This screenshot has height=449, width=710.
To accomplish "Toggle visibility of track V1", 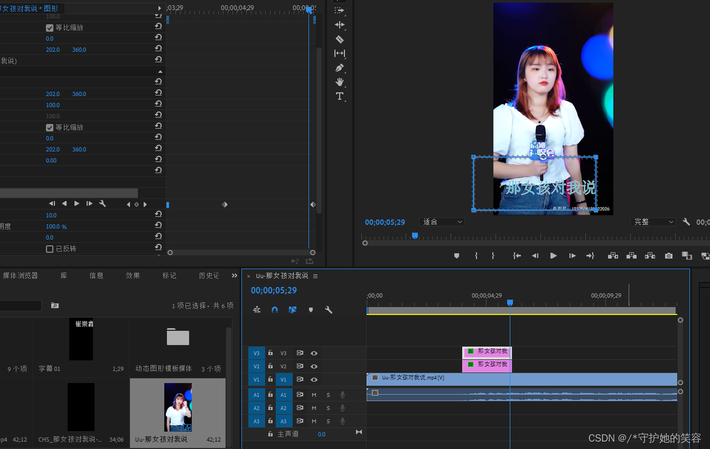I will click(x=314, y=379).
